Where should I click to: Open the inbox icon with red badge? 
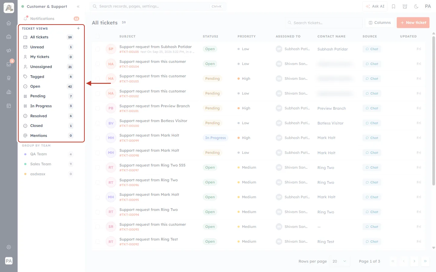pos(9,64)
